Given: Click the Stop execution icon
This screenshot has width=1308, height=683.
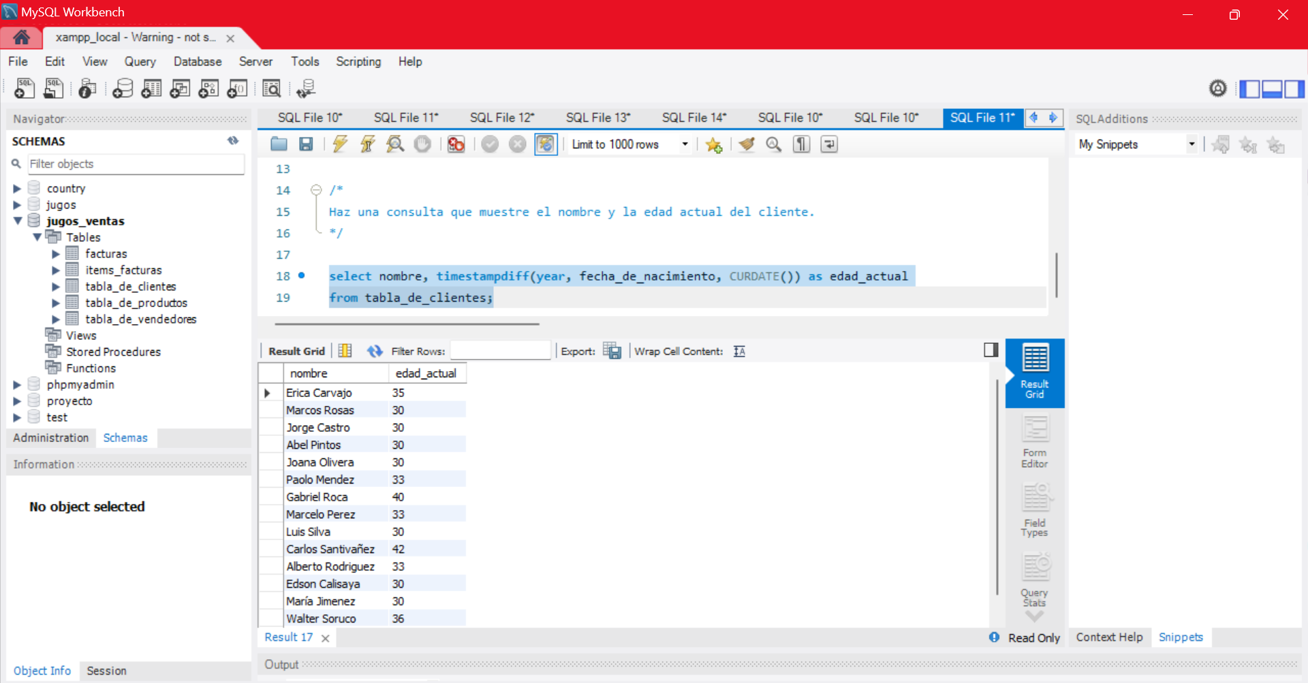Looking at the screenshot, I should (422, 144).
